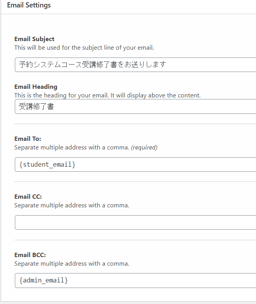Viewport: 256px width, 304px height.
Task: Click the subject line description text
Action: (84, 48)
